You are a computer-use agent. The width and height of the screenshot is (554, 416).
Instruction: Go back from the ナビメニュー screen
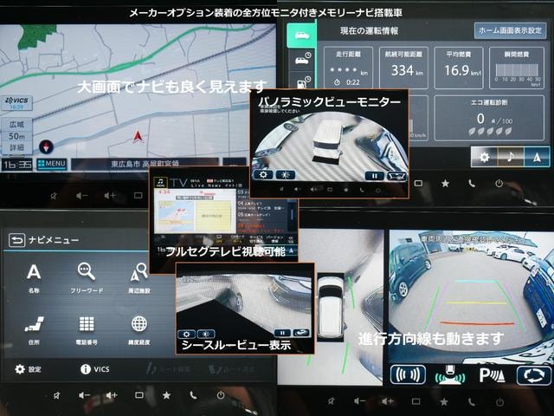pyautogui.click(x=16, y=240)
